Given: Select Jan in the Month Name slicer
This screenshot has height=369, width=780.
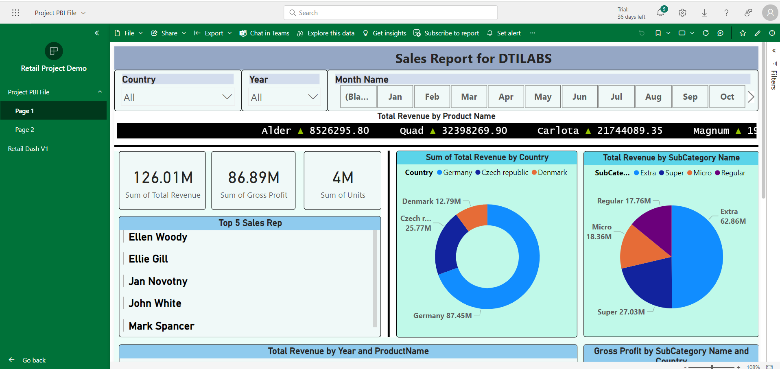Looking at the screenshot, I should coord(395,96).
